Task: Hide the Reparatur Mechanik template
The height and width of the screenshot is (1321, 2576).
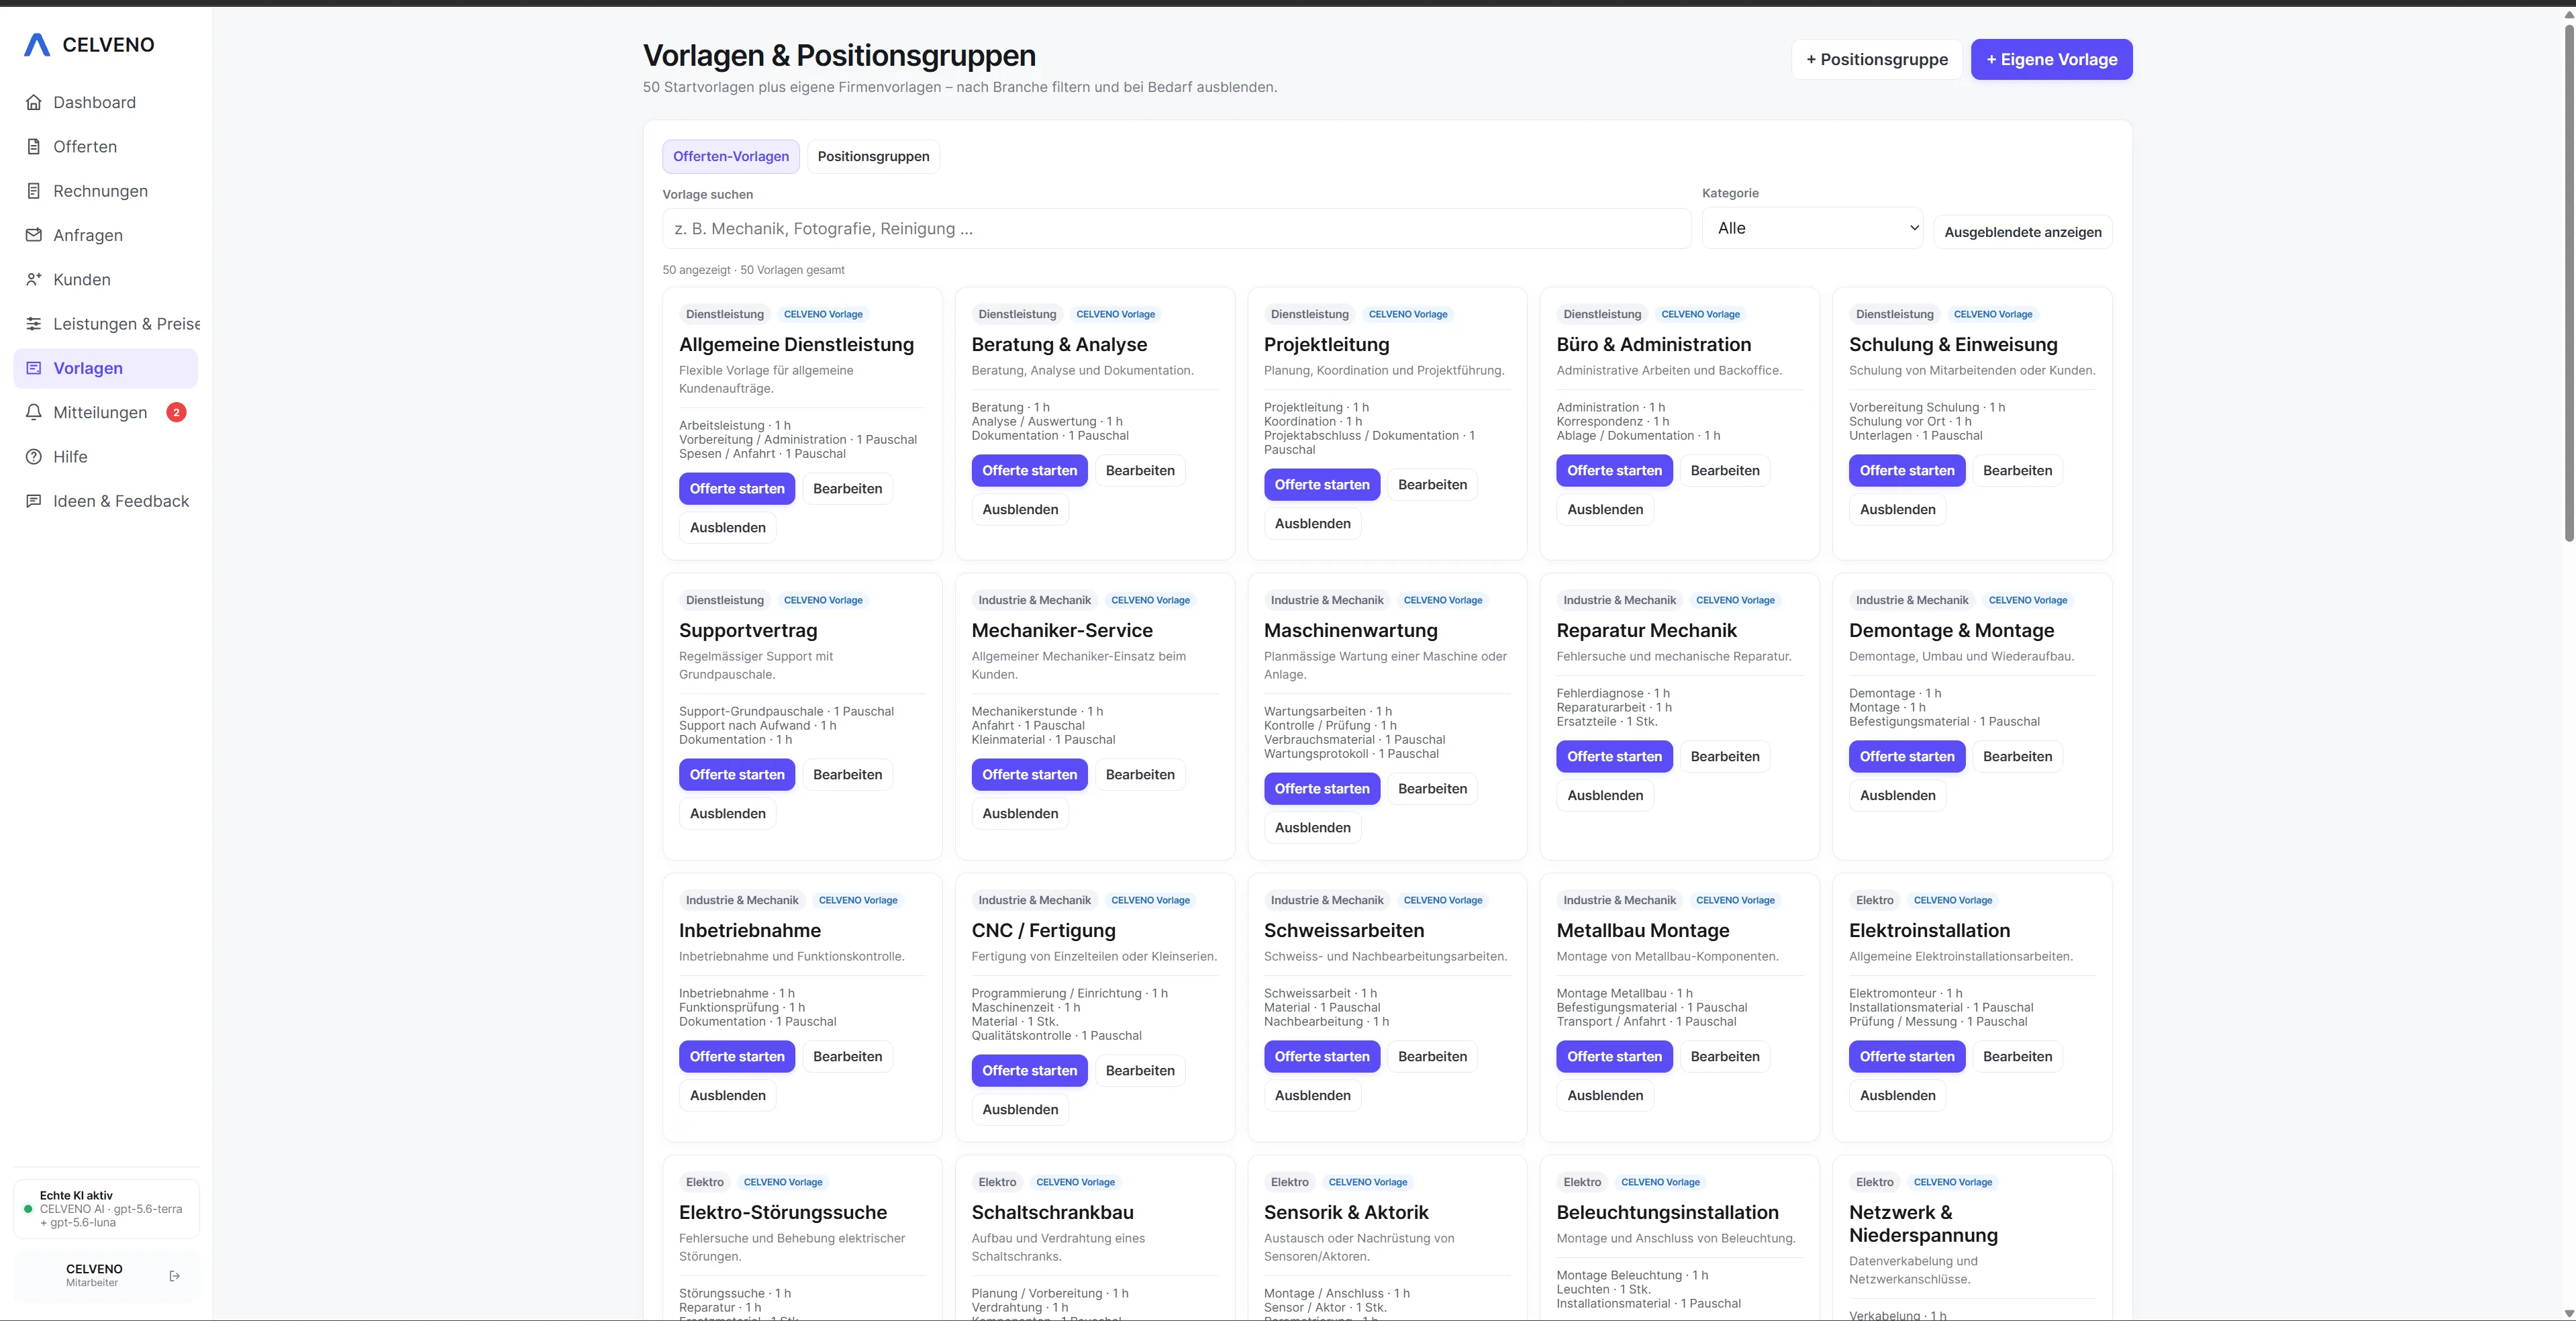Action: (1605, 796)
